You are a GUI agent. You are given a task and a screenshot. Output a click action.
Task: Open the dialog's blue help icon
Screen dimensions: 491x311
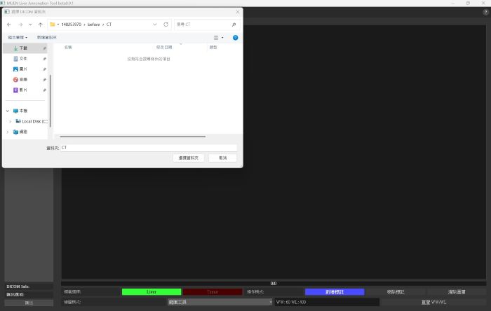(235, 38)
